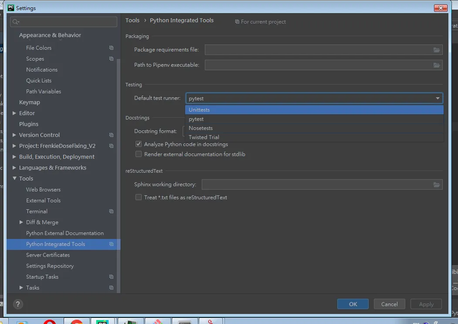Close the Default test runner dropdown arrow

tap(438, 98)
